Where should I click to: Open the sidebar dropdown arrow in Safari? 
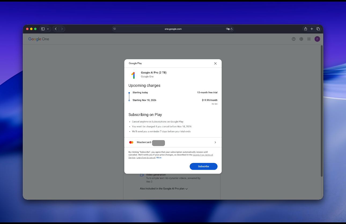point(48,29)
